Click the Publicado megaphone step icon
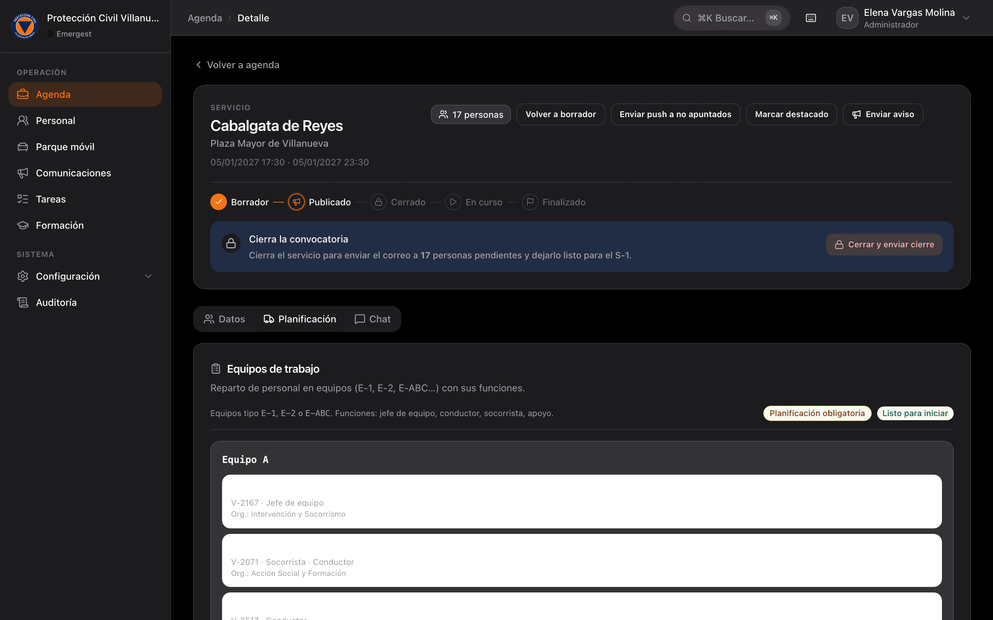The width and height of the screenshot is (993, 620). coord(296,202)
